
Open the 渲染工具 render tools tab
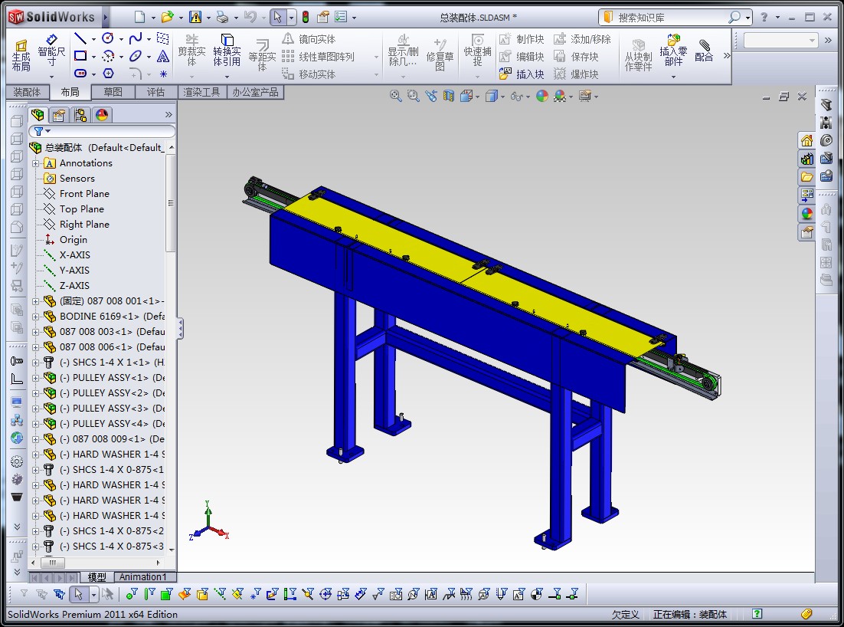pos(201,92)
